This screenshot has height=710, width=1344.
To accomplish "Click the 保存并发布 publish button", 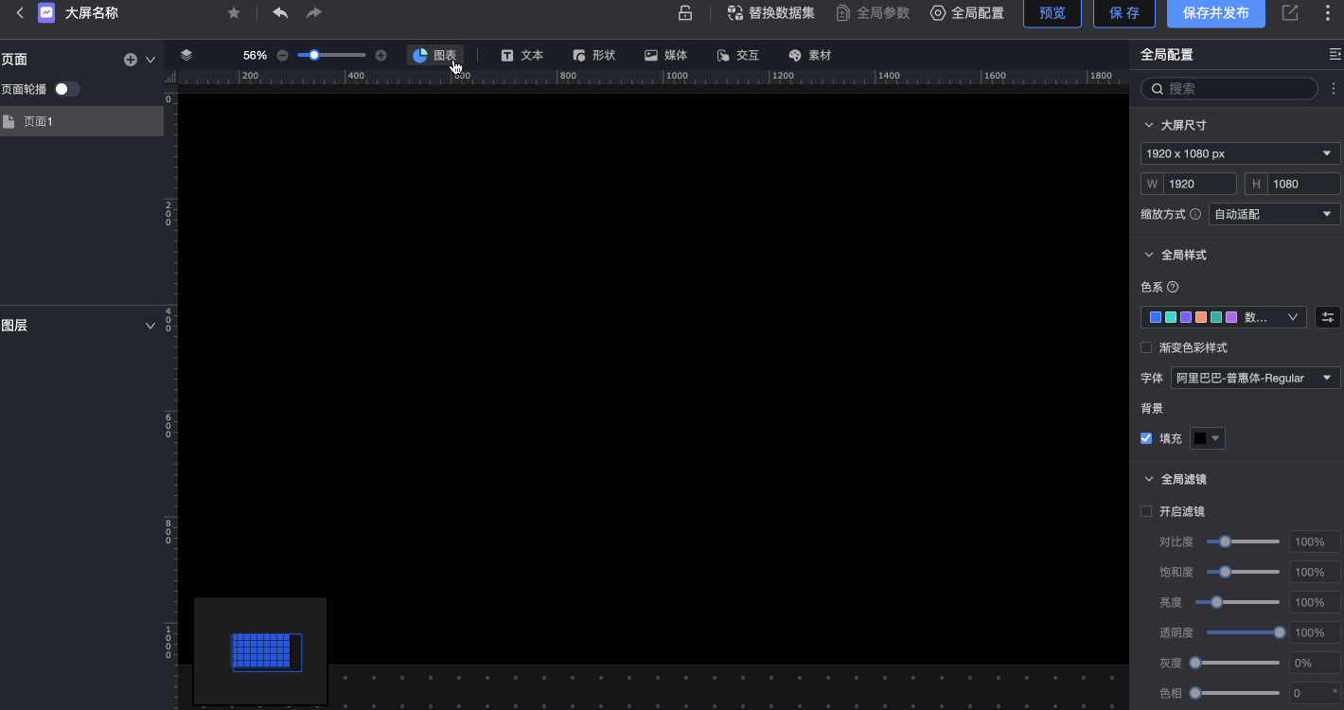I will (1215, 14).
